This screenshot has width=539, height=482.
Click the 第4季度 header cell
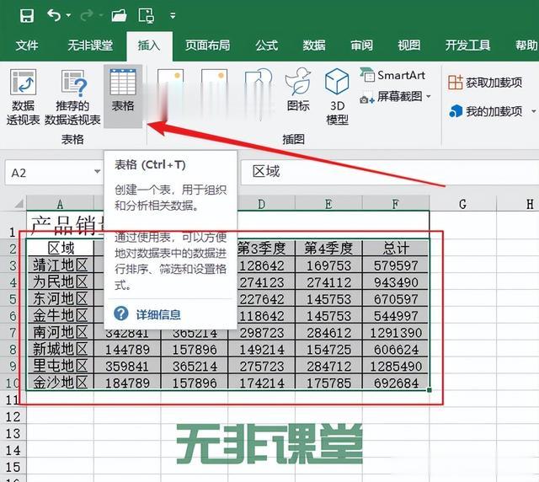coord(329,248)
